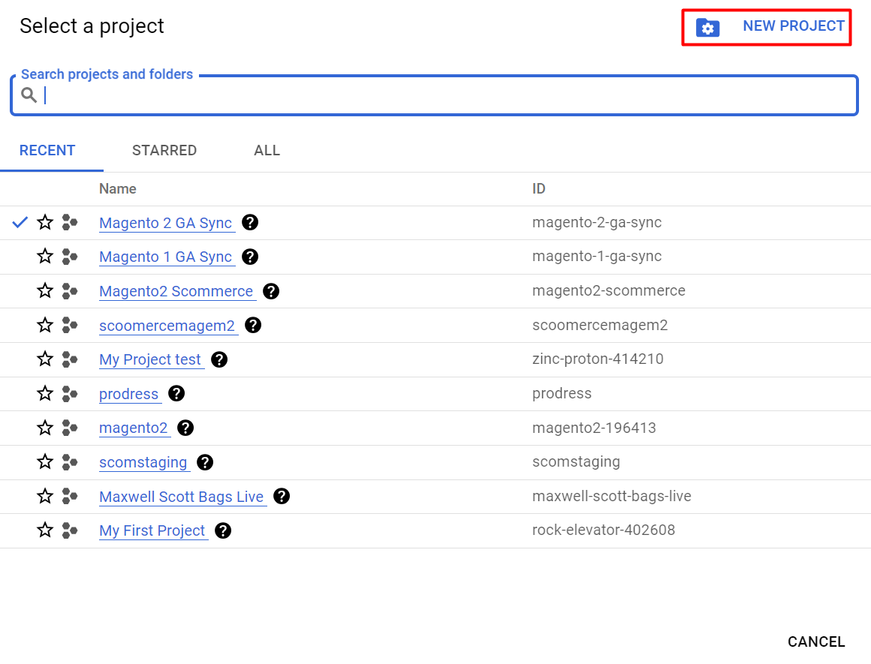Click the help icon beside Magento 2 GA Sync
This screenshot has height=664, width=871.
250,223
